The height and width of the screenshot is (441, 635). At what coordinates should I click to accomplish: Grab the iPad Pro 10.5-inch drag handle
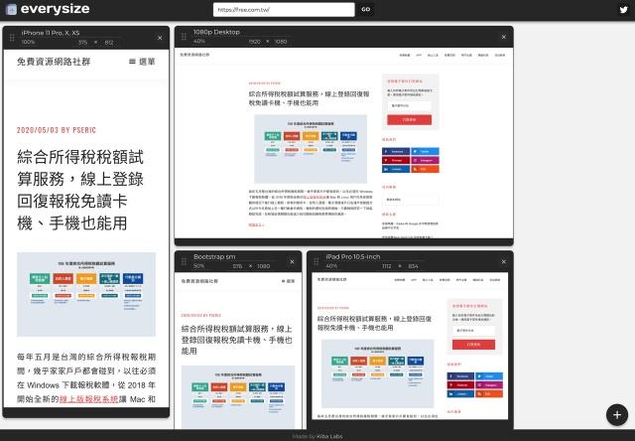click(317, 262)
